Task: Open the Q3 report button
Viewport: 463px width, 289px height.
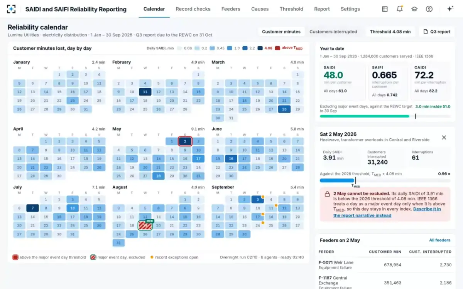Action: pyautogui.click(x=437, y=32)
